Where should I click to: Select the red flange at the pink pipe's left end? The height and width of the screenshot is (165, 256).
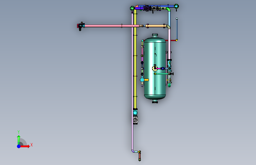coord(78,26)
